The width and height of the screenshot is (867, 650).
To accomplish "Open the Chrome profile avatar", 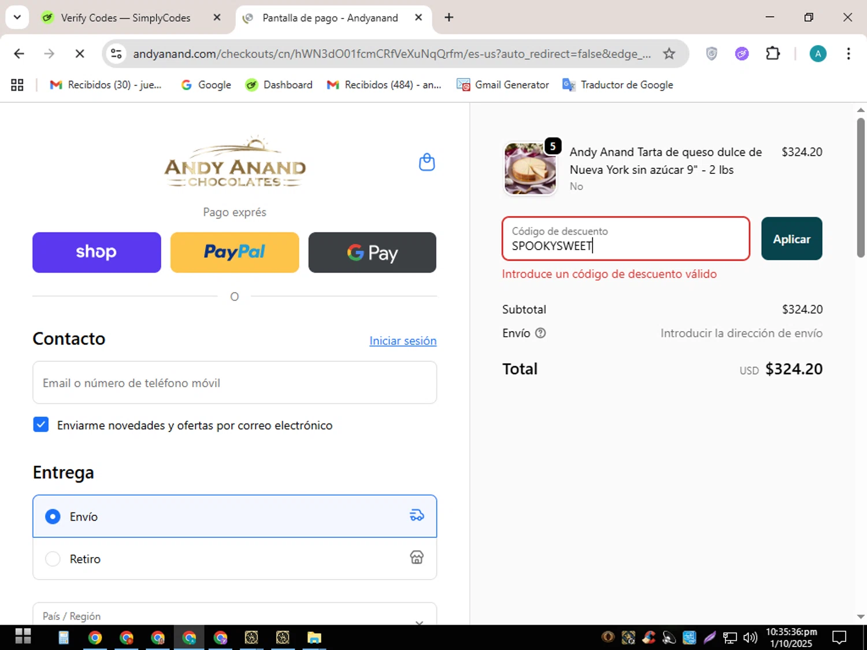I will 817,54.
